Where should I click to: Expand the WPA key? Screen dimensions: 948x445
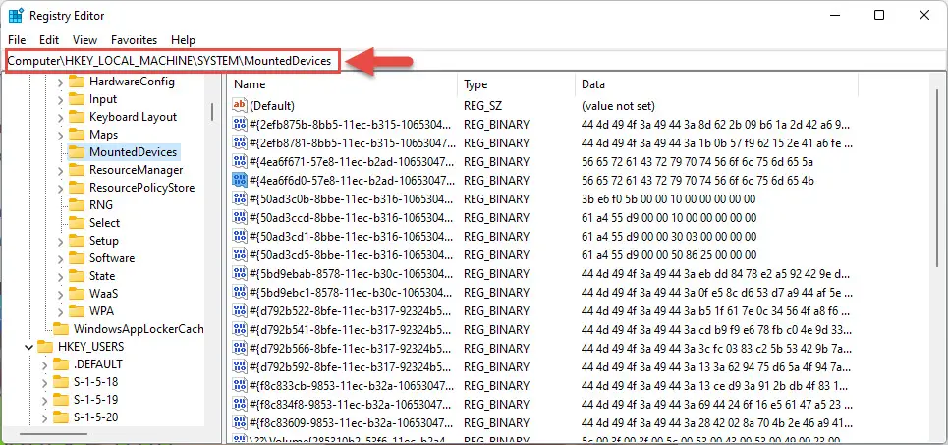[60, 312]
